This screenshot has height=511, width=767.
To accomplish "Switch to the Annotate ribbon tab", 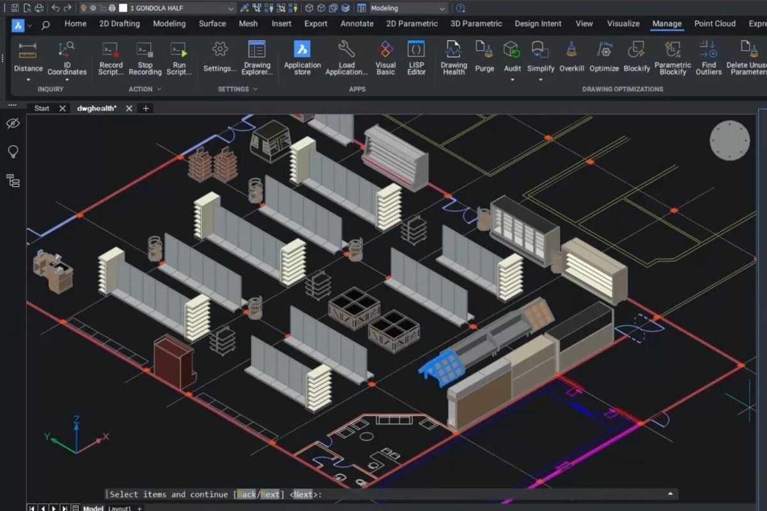I will pos(357,24).
